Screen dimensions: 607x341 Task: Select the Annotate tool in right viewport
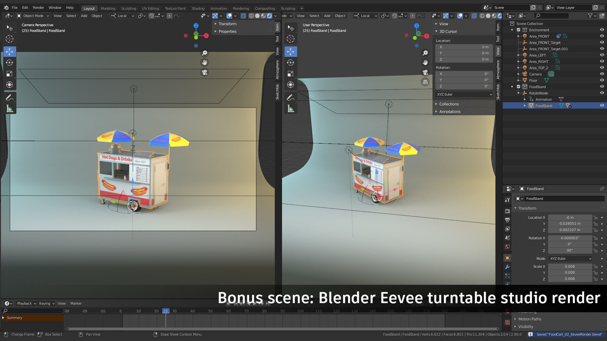[x=291, y=98]
